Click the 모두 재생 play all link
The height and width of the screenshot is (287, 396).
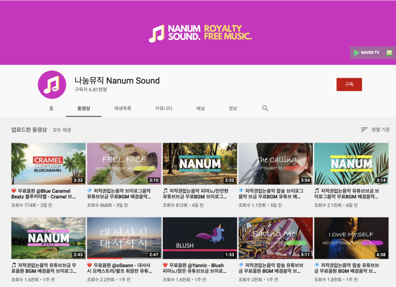[x=62, y=130]
